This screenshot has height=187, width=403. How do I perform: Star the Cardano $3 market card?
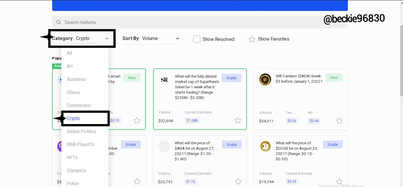(x=339, y=121)
